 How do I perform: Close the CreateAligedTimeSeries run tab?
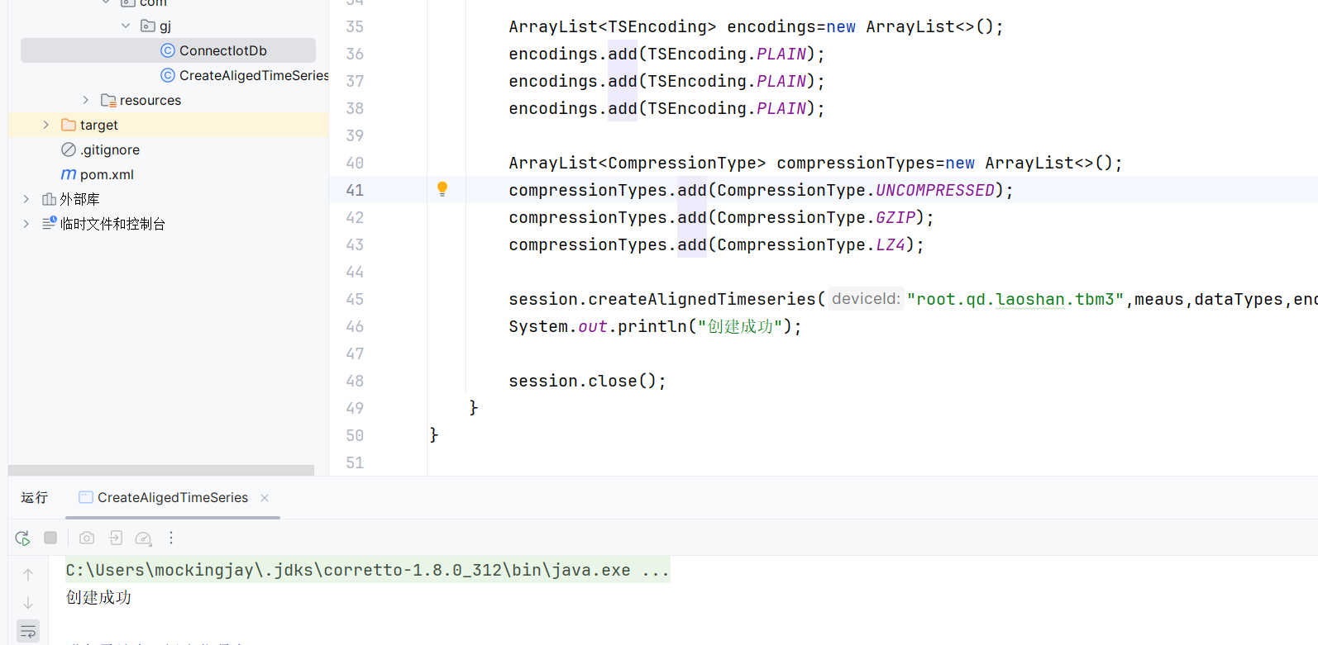point(265,497)
